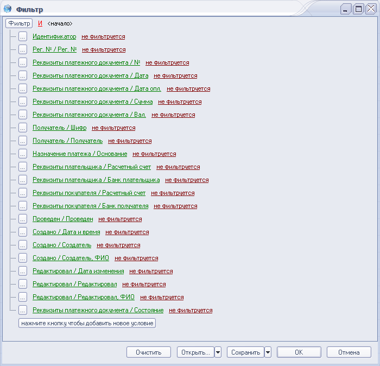
Task: Click Реквизиты платежного документа / Дата link
Action: (x=91, y=75)
